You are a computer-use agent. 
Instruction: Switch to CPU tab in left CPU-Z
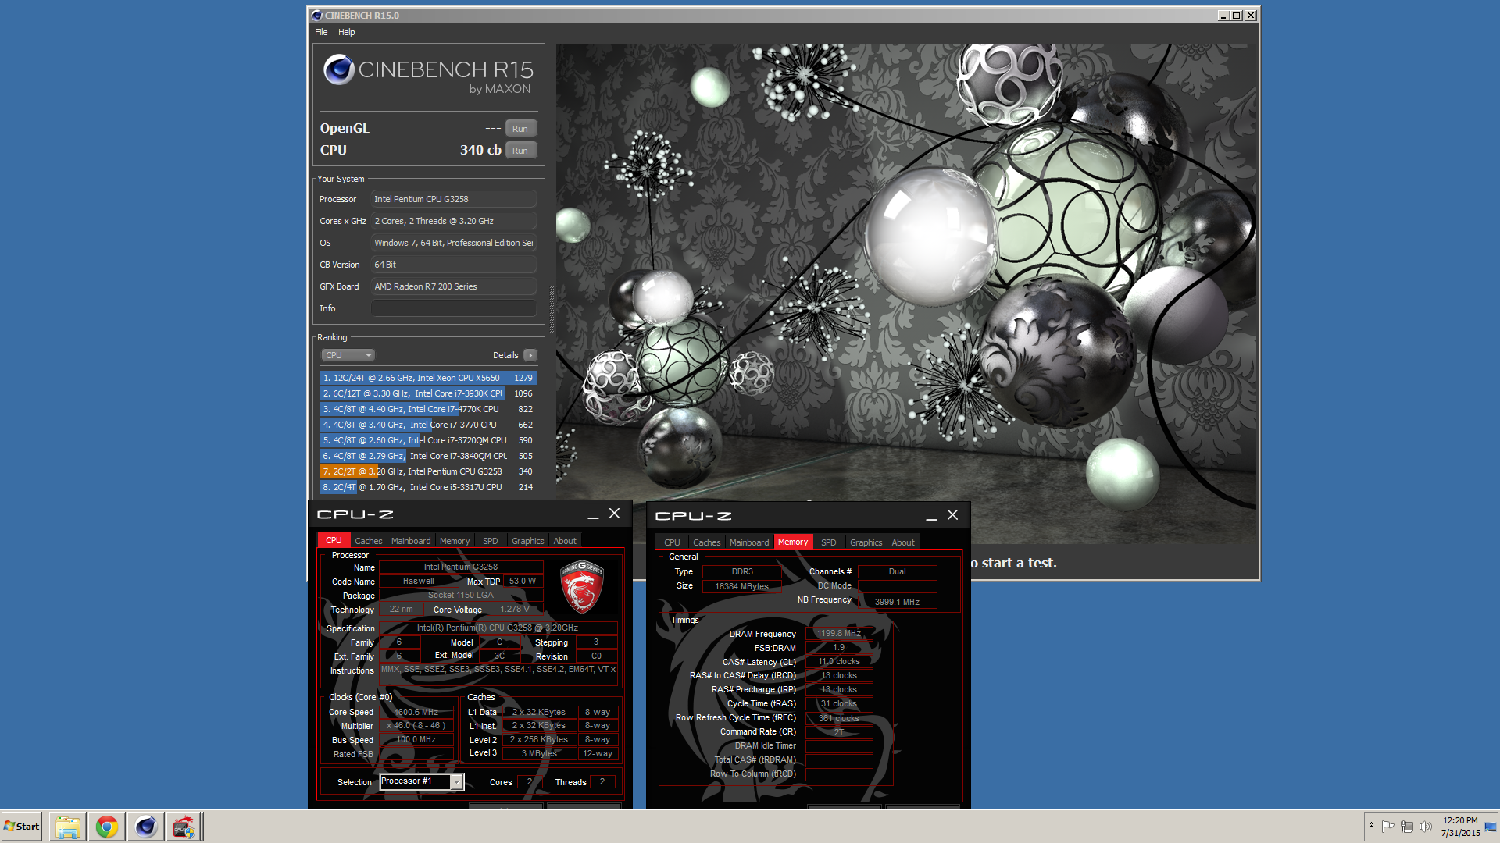(x=334, y=540)
